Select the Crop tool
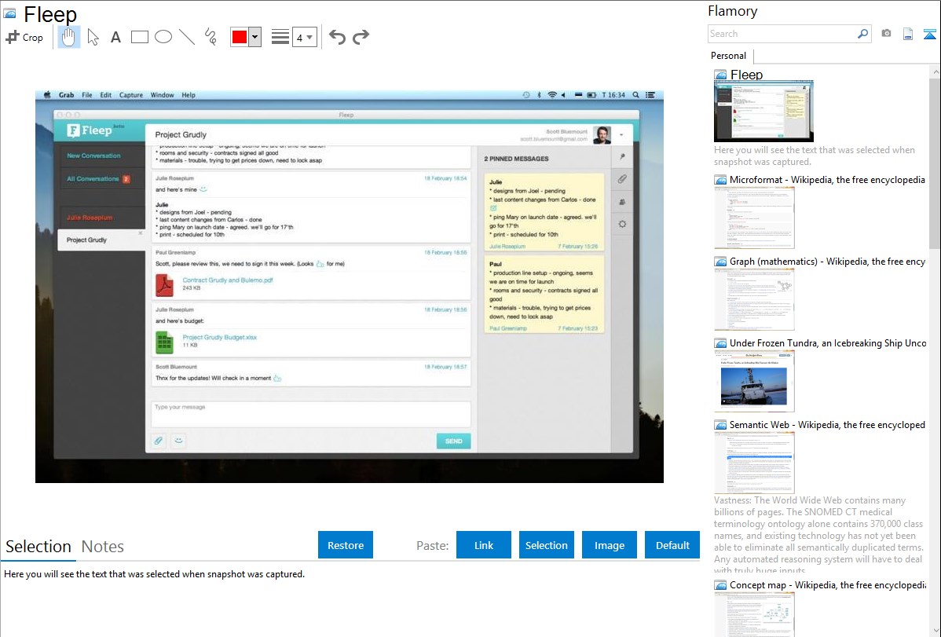The height and width of the screenshot is (637, 941). [x=24, y=37]
